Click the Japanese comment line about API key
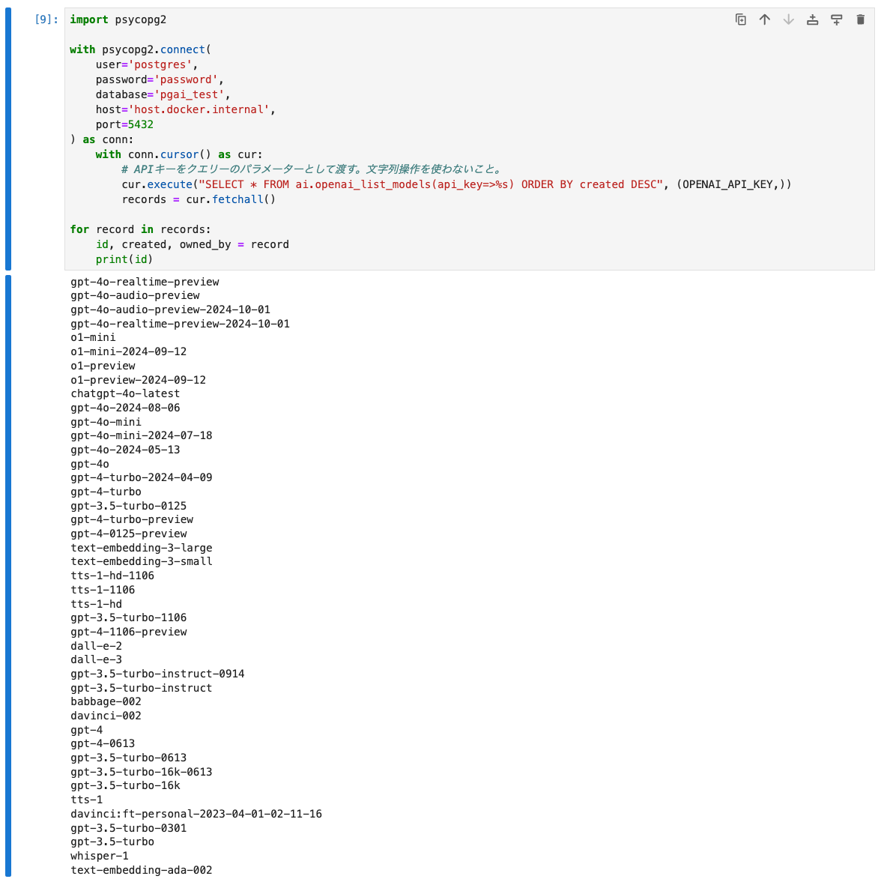Screen dimensions: 884x885 tap(312, 169)
